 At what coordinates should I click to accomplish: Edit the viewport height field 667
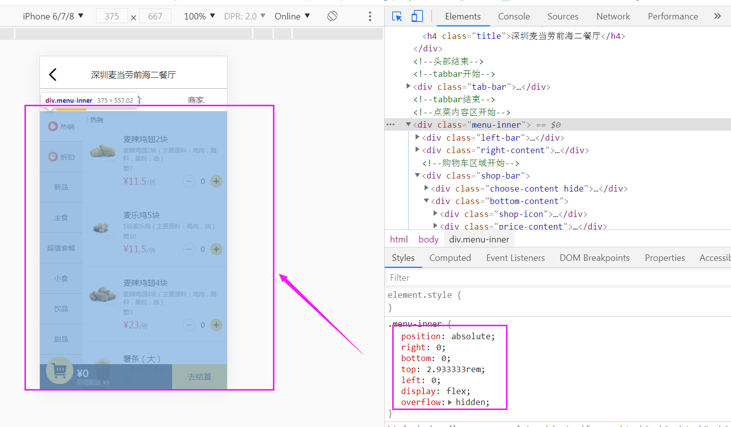pyautogui.click(x=155, y=16)
